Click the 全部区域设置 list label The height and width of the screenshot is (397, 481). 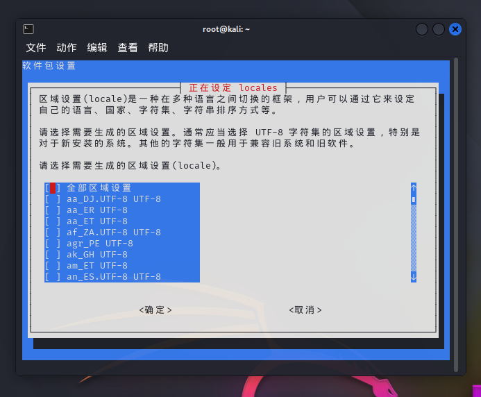click(99, 188)
